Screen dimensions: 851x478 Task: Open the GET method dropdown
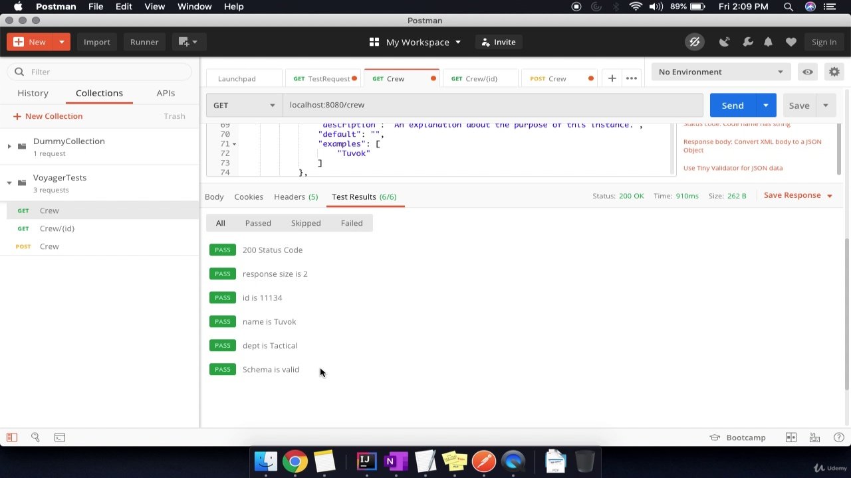pyautogui.click(x=244, y=105)
